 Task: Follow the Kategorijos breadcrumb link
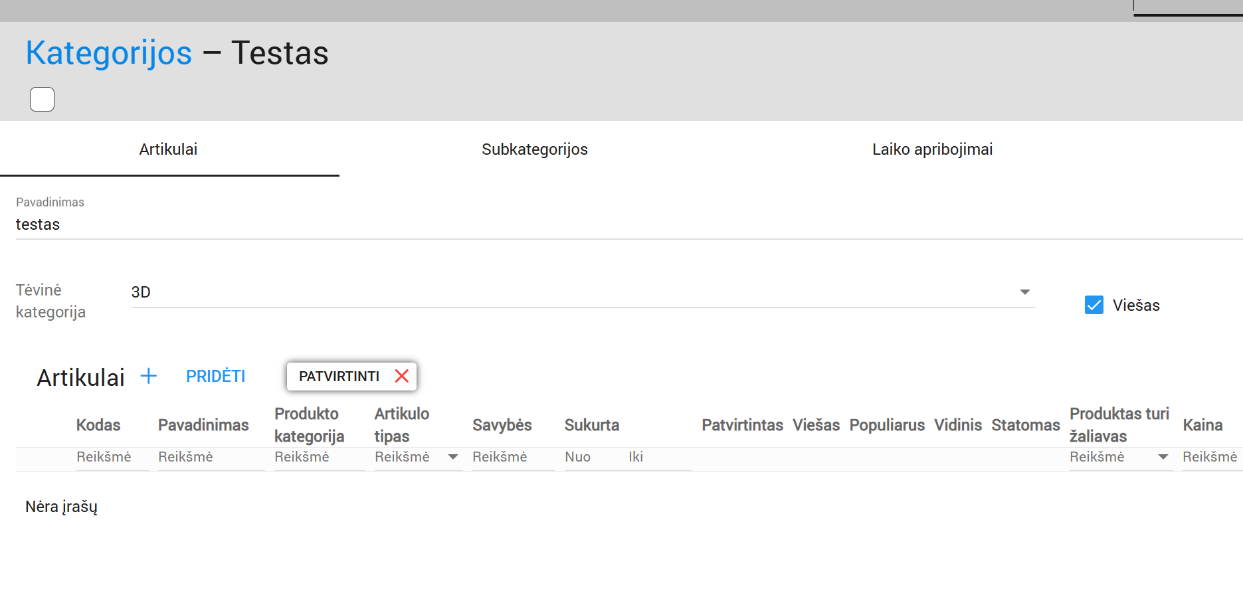[x=108, y=53]
